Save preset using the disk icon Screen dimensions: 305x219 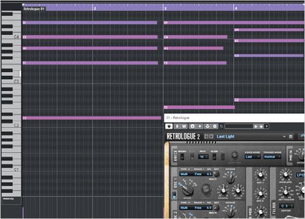pos(291,137)
